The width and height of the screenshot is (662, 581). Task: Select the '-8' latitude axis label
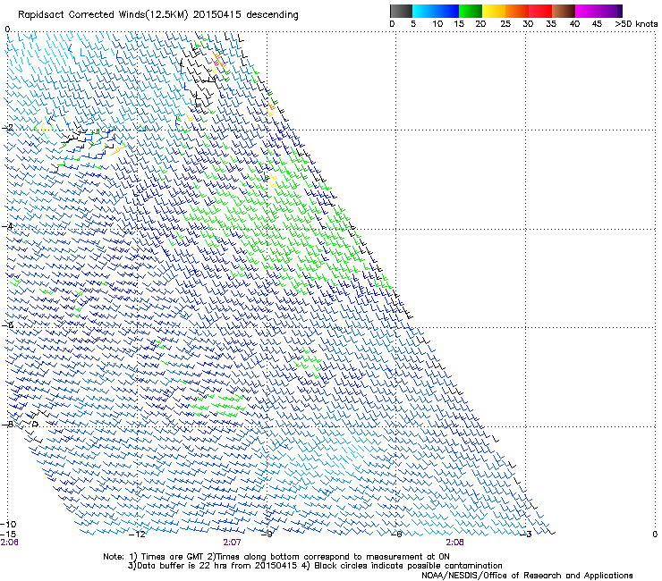pos(7,425)
